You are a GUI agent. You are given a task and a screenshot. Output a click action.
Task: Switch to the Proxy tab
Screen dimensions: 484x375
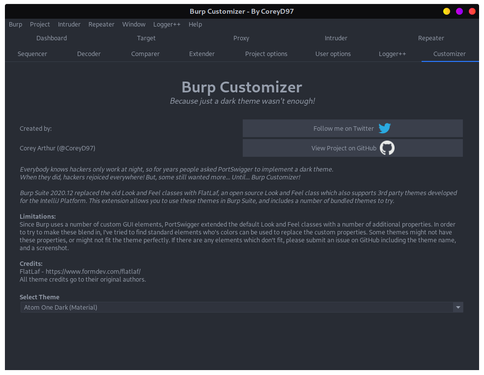241,38
